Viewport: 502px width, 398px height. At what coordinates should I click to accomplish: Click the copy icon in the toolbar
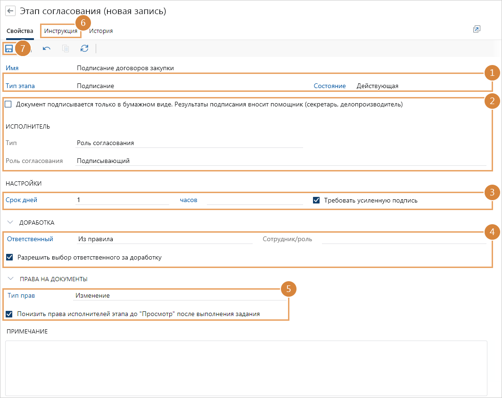[66, 48]
